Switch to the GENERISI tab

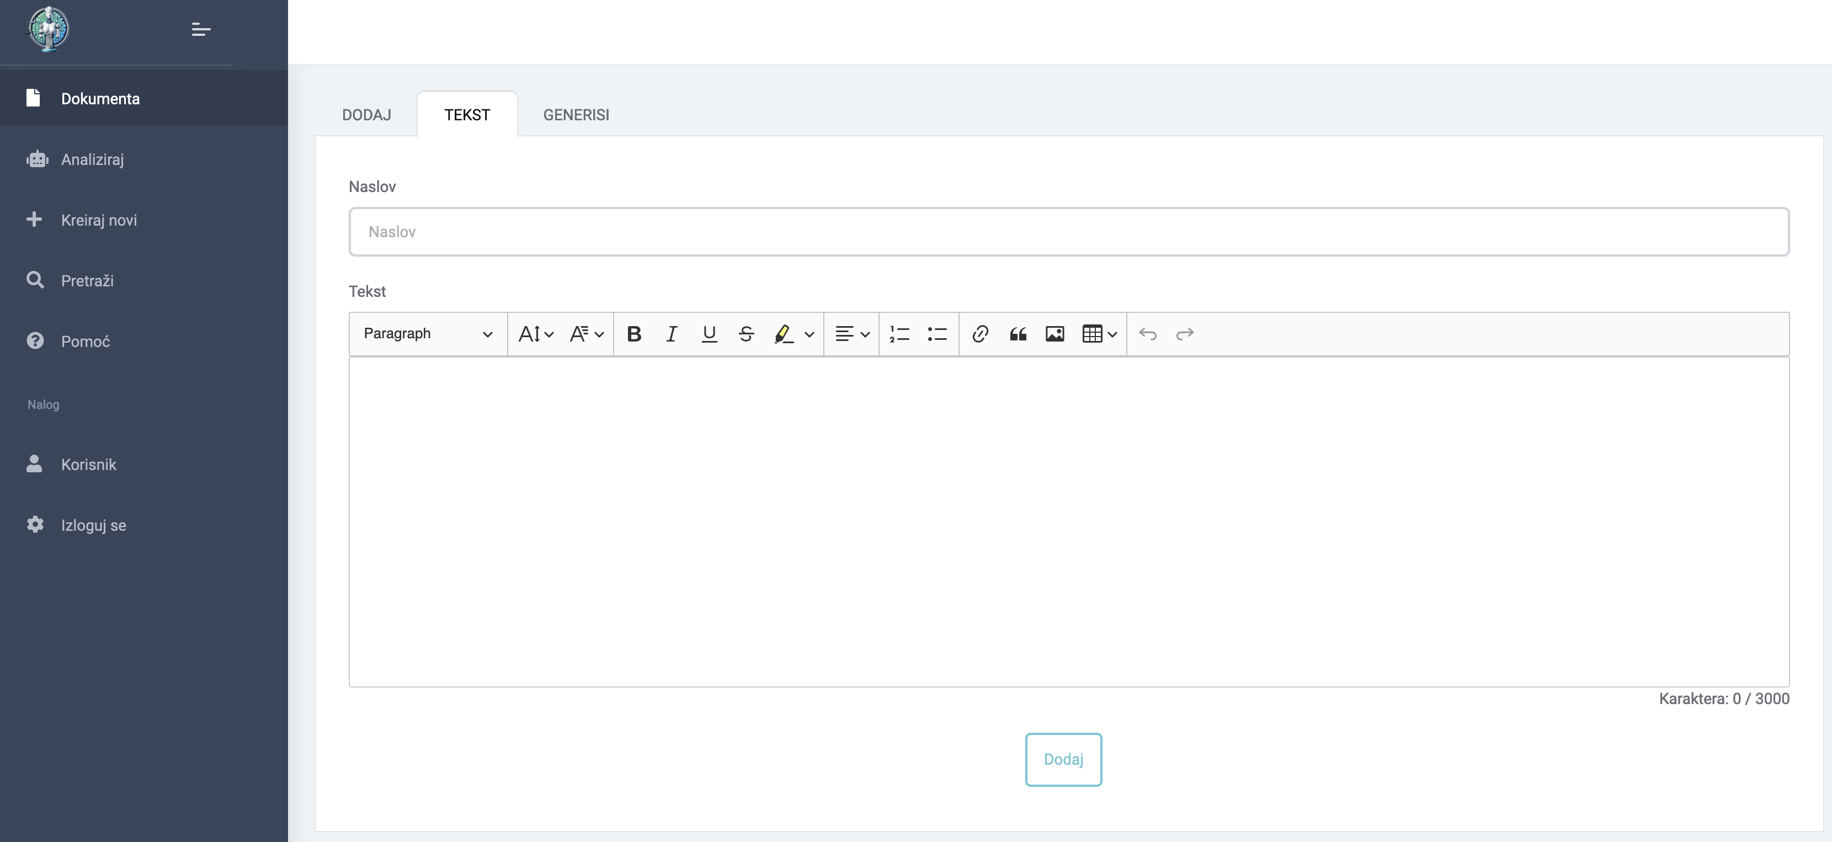(x=576, y=115)
